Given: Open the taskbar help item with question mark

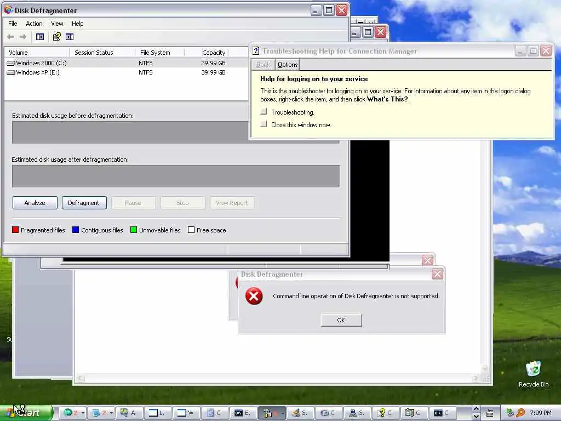Looking at the screenshot, I should (x=385, y=413).
